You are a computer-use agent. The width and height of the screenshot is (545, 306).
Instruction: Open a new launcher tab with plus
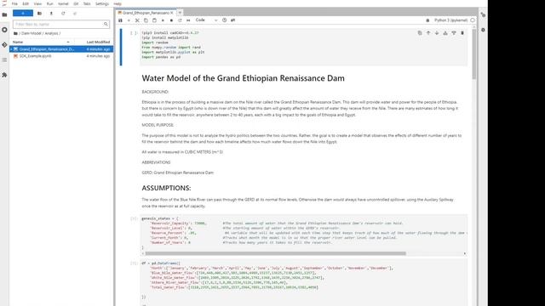pyautogui.click(x=180, y=13)
